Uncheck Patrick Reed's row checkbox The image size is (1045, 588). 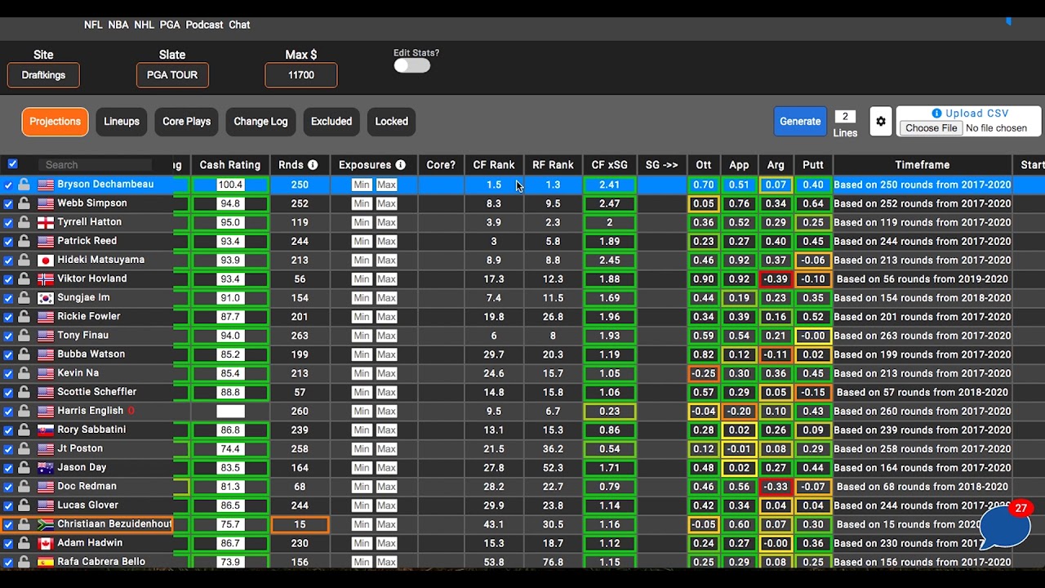click(x=8, y=242)
